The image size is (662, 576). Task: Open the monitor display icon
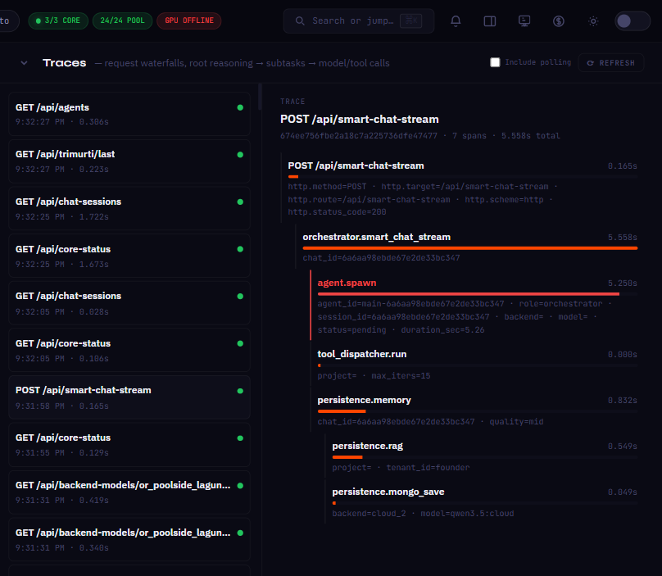point(524,21)
